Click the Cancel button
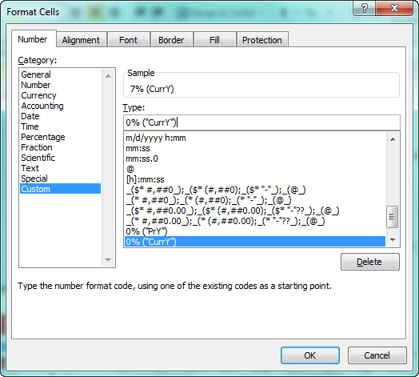 [x=377, y=355]
